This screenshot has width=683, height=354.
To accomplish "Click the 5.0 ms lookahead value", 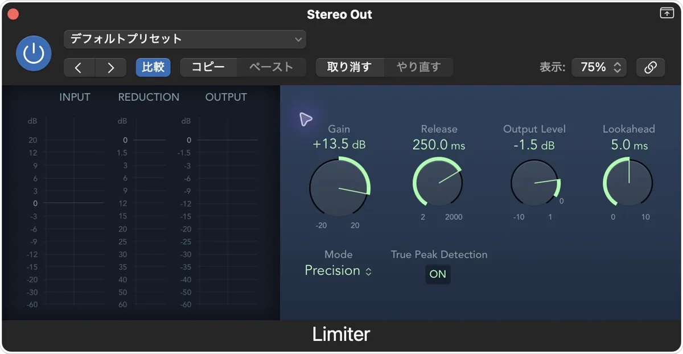I will pyautogui.click(x=629, y=145).
